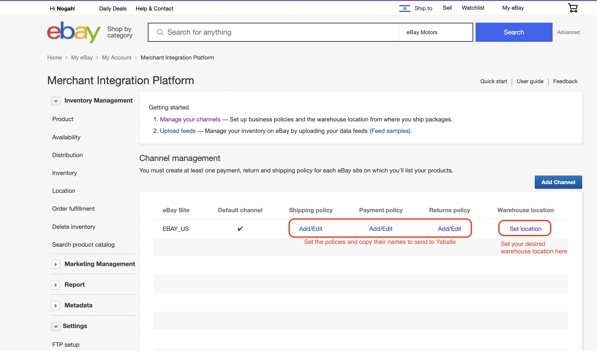597x351 pixels.
Task: Select Order fulfillment in the sidebar
Action: pyautogui.click(x=73, y=209)
